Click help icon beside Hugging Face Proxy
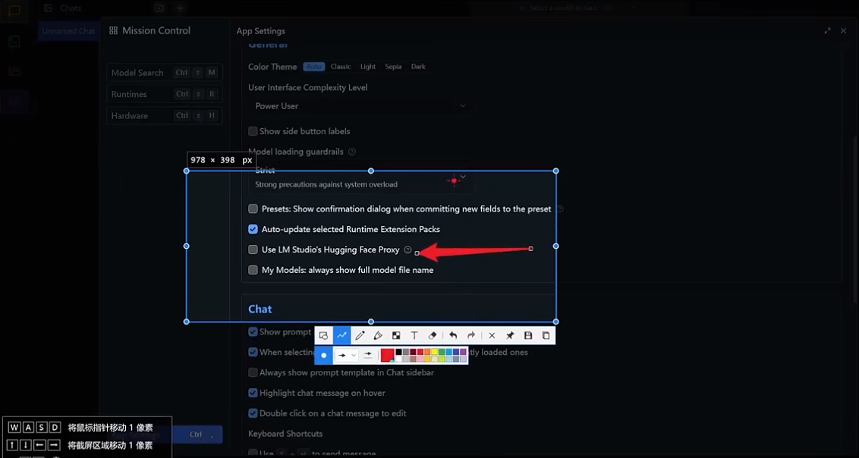Image resolution: width=859 pixels, height=458 pixels. click(407, 249)
